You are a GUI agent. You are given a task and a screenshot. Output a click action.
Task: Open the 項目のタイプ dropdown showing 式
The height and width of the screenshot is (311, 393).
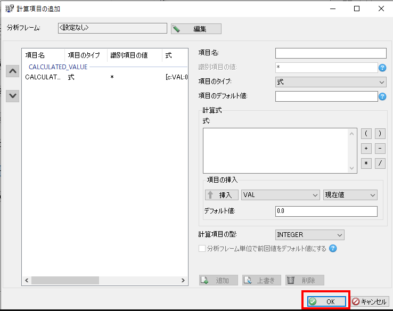331,82
